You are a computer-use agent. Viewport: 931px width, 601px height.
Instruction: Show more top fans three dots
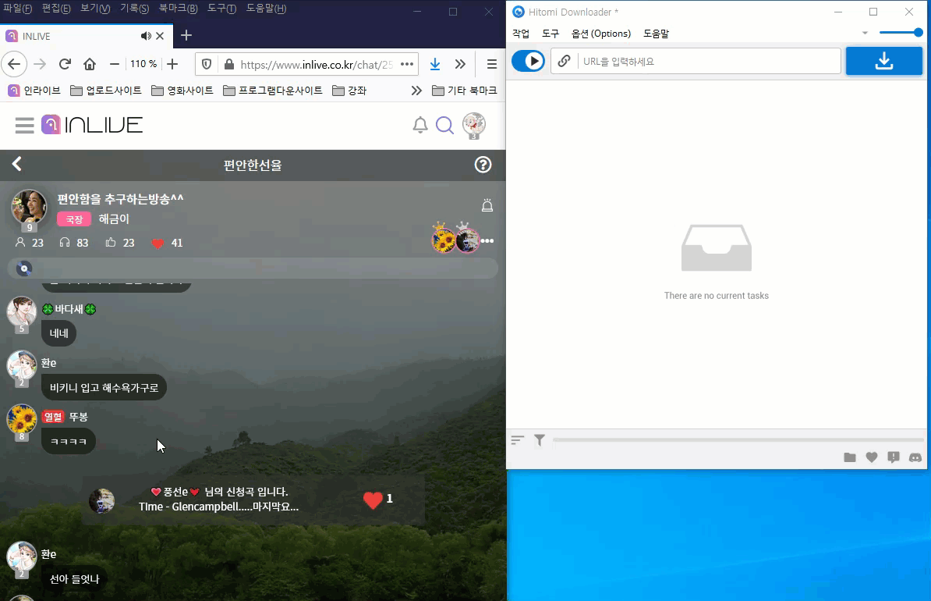tap(487, 240)
